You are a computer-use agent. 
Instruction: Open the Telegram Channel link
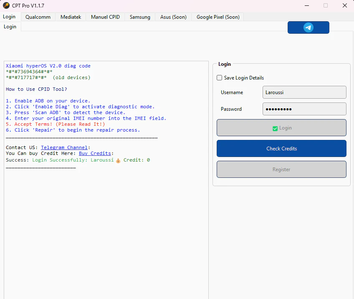coord(64,147)
